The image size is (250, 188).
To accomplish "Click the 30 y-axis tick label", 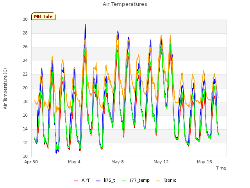I will [25, 20].
